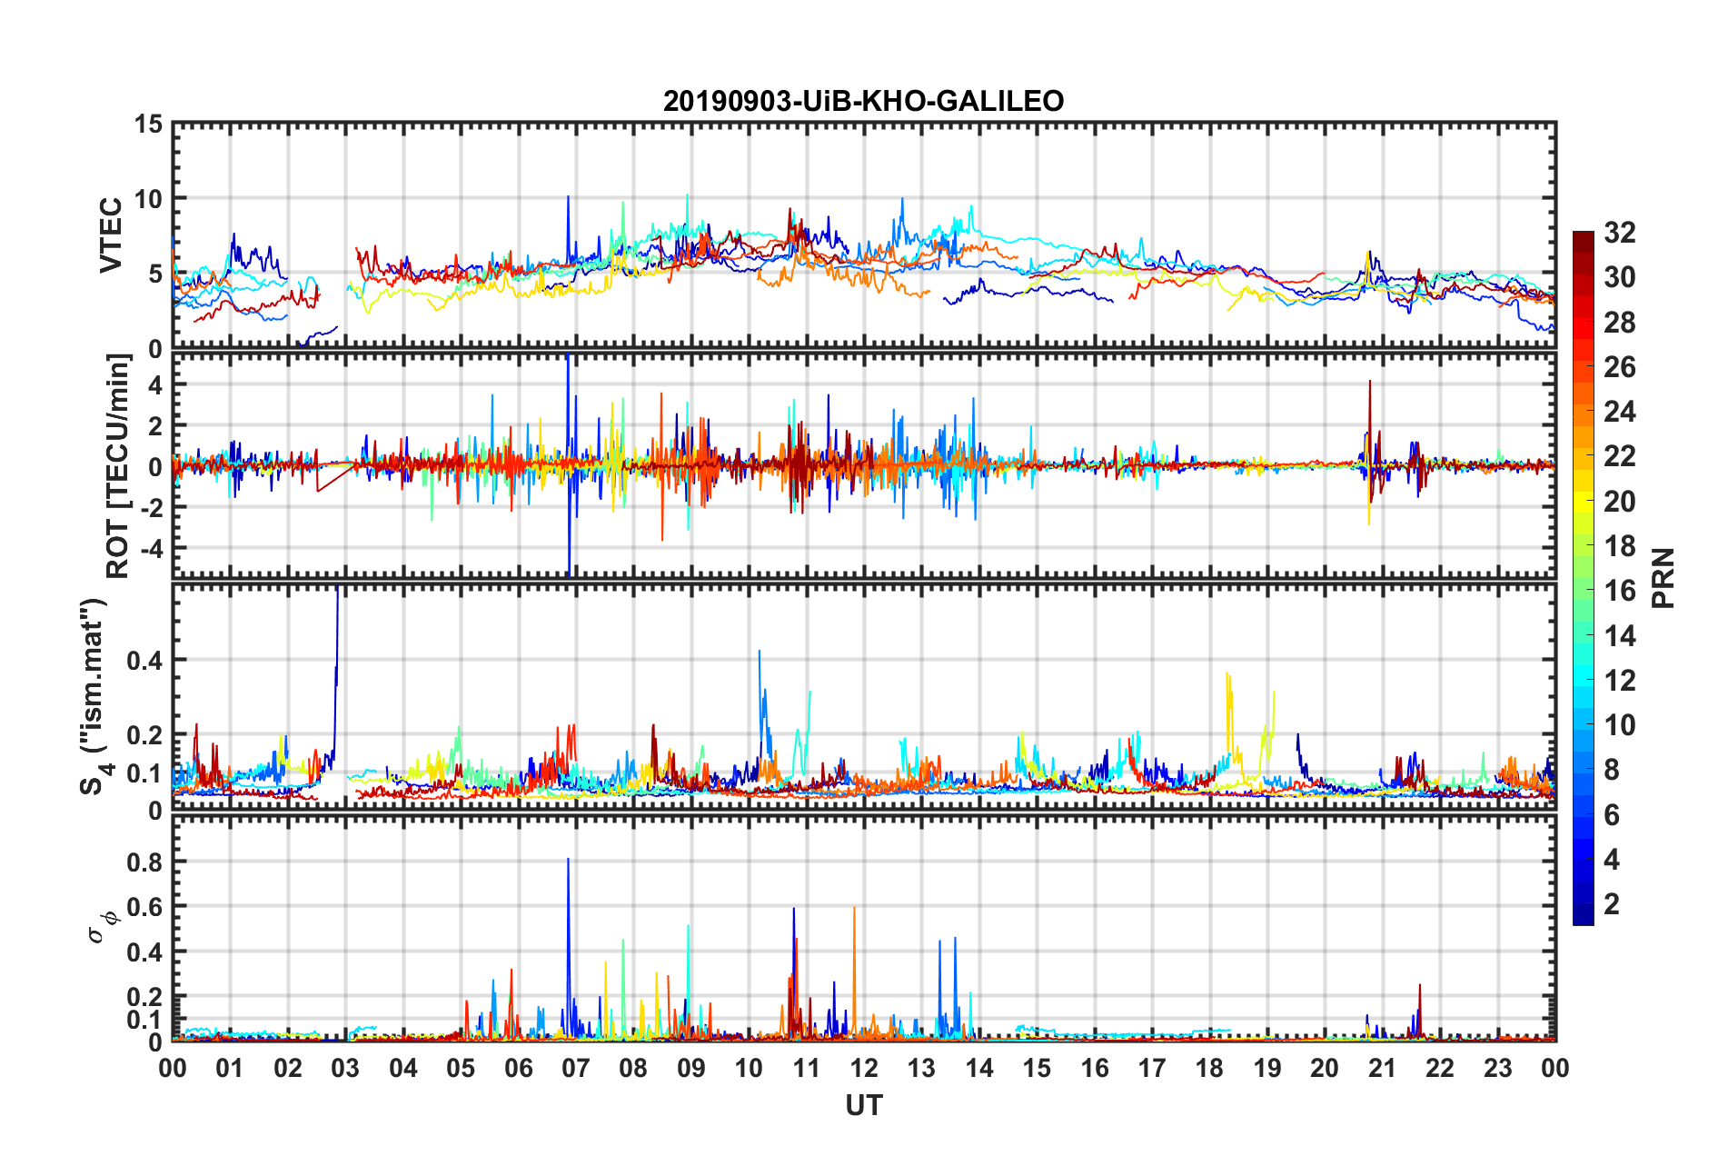This screenshot has width=1728, height=1156.
Task: Click the plot title 20190903-UiB-KHO-GALILEO
Action: tap(863, 100)
